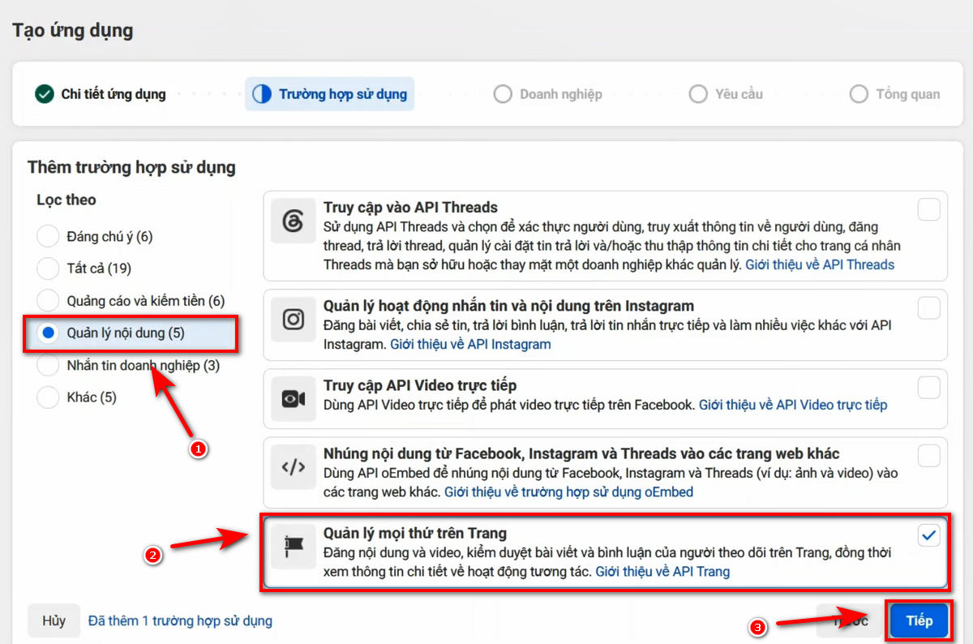
Task: Check the Truy cập vào API Threads checkbox
Action: [x=929, y=209]
